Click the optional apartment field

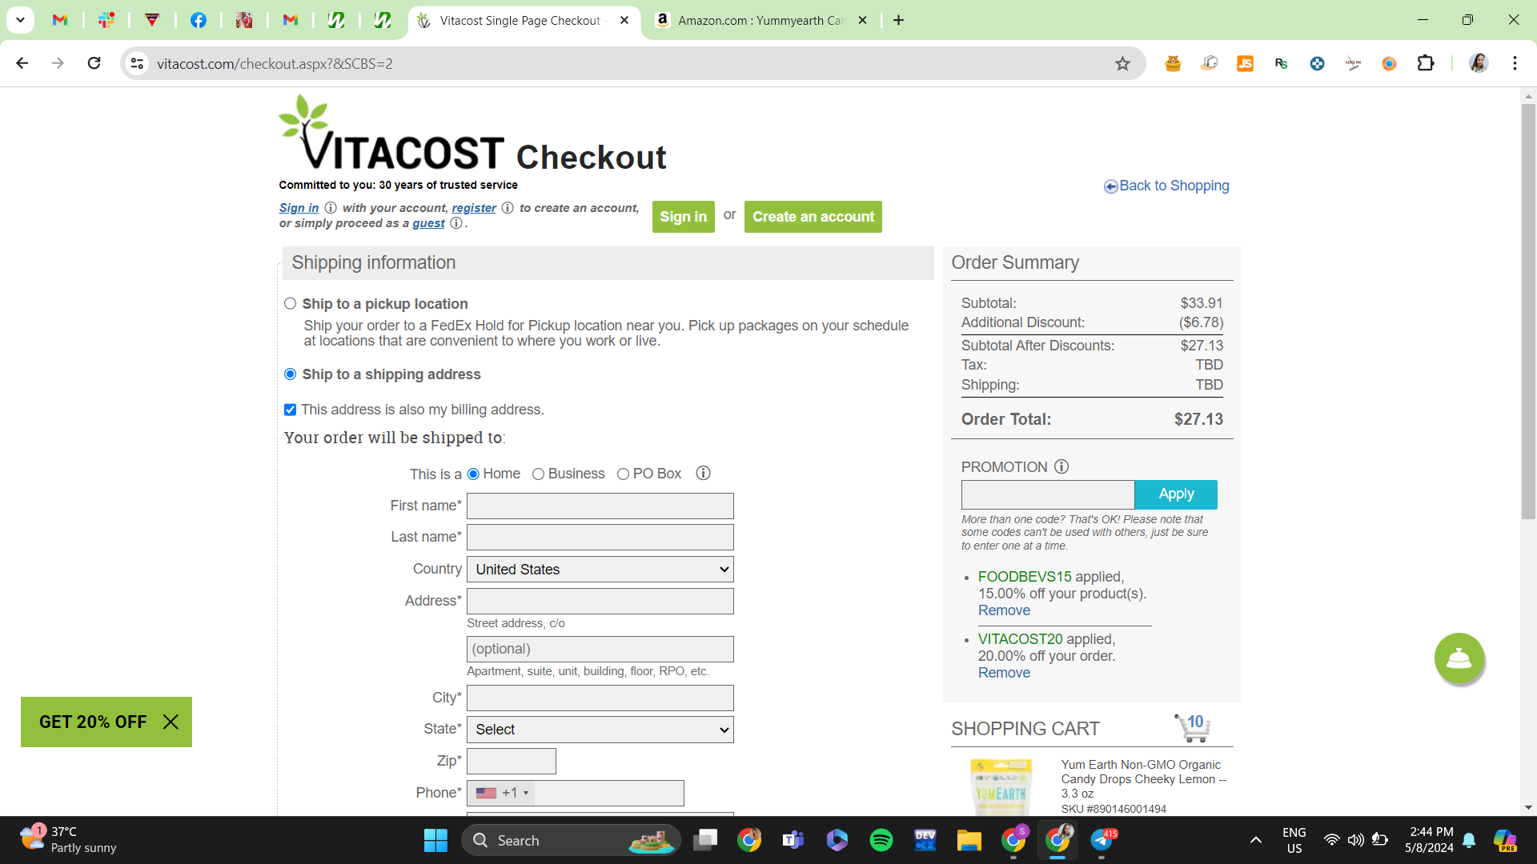click(600, 649)
